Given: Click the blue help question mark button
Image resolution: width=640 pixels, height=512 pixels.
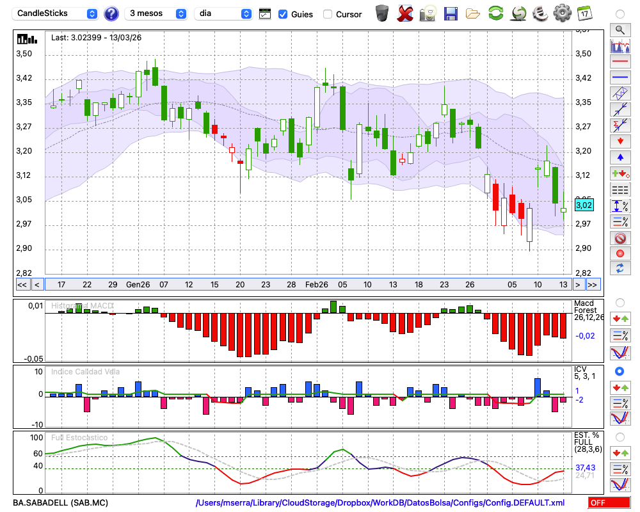Looking at the screenshot, I should click(x=111, y=13).
